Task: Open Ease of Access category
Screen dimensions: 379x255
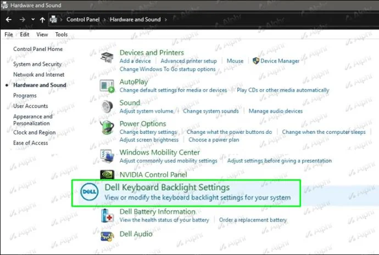Action: pyautogui.click(x=30, y=143)
